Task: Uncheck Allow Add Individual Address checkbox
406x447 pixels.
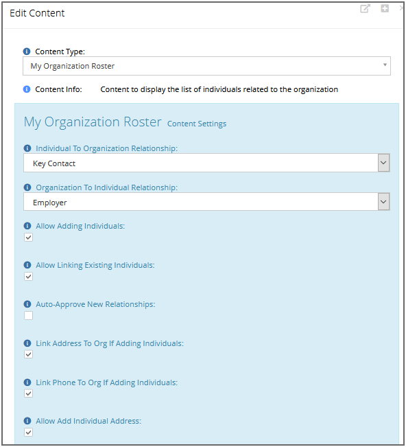Action: pos(29,433)
